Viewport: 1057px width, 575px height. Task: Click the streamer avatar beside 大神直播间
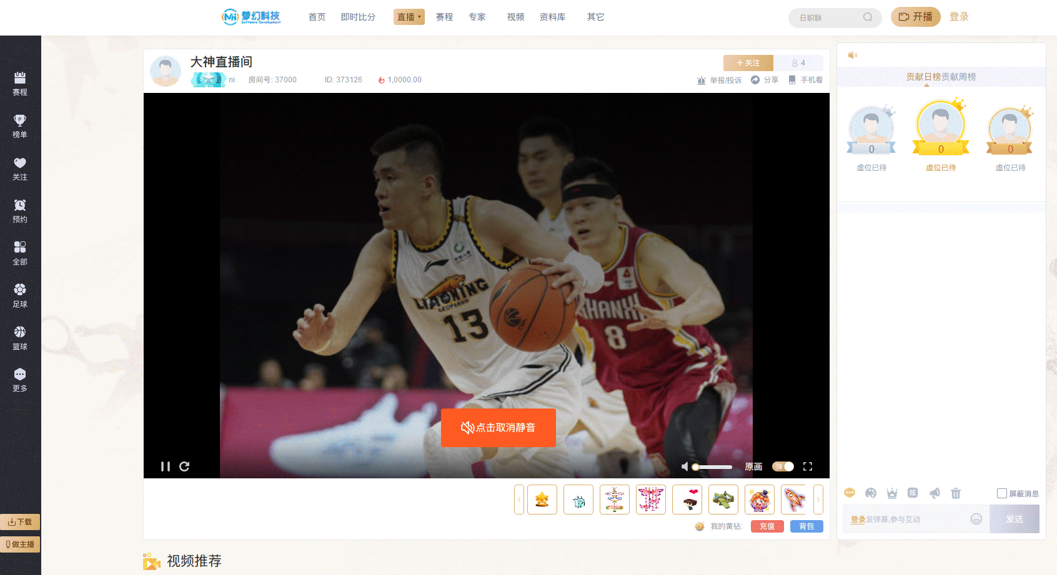[166, 71]
